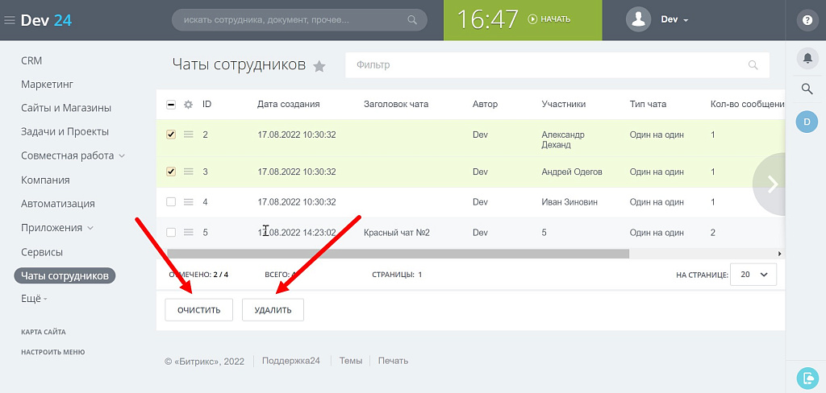
Task: Open notifications via the bell icon
Action: click(807, 58)
